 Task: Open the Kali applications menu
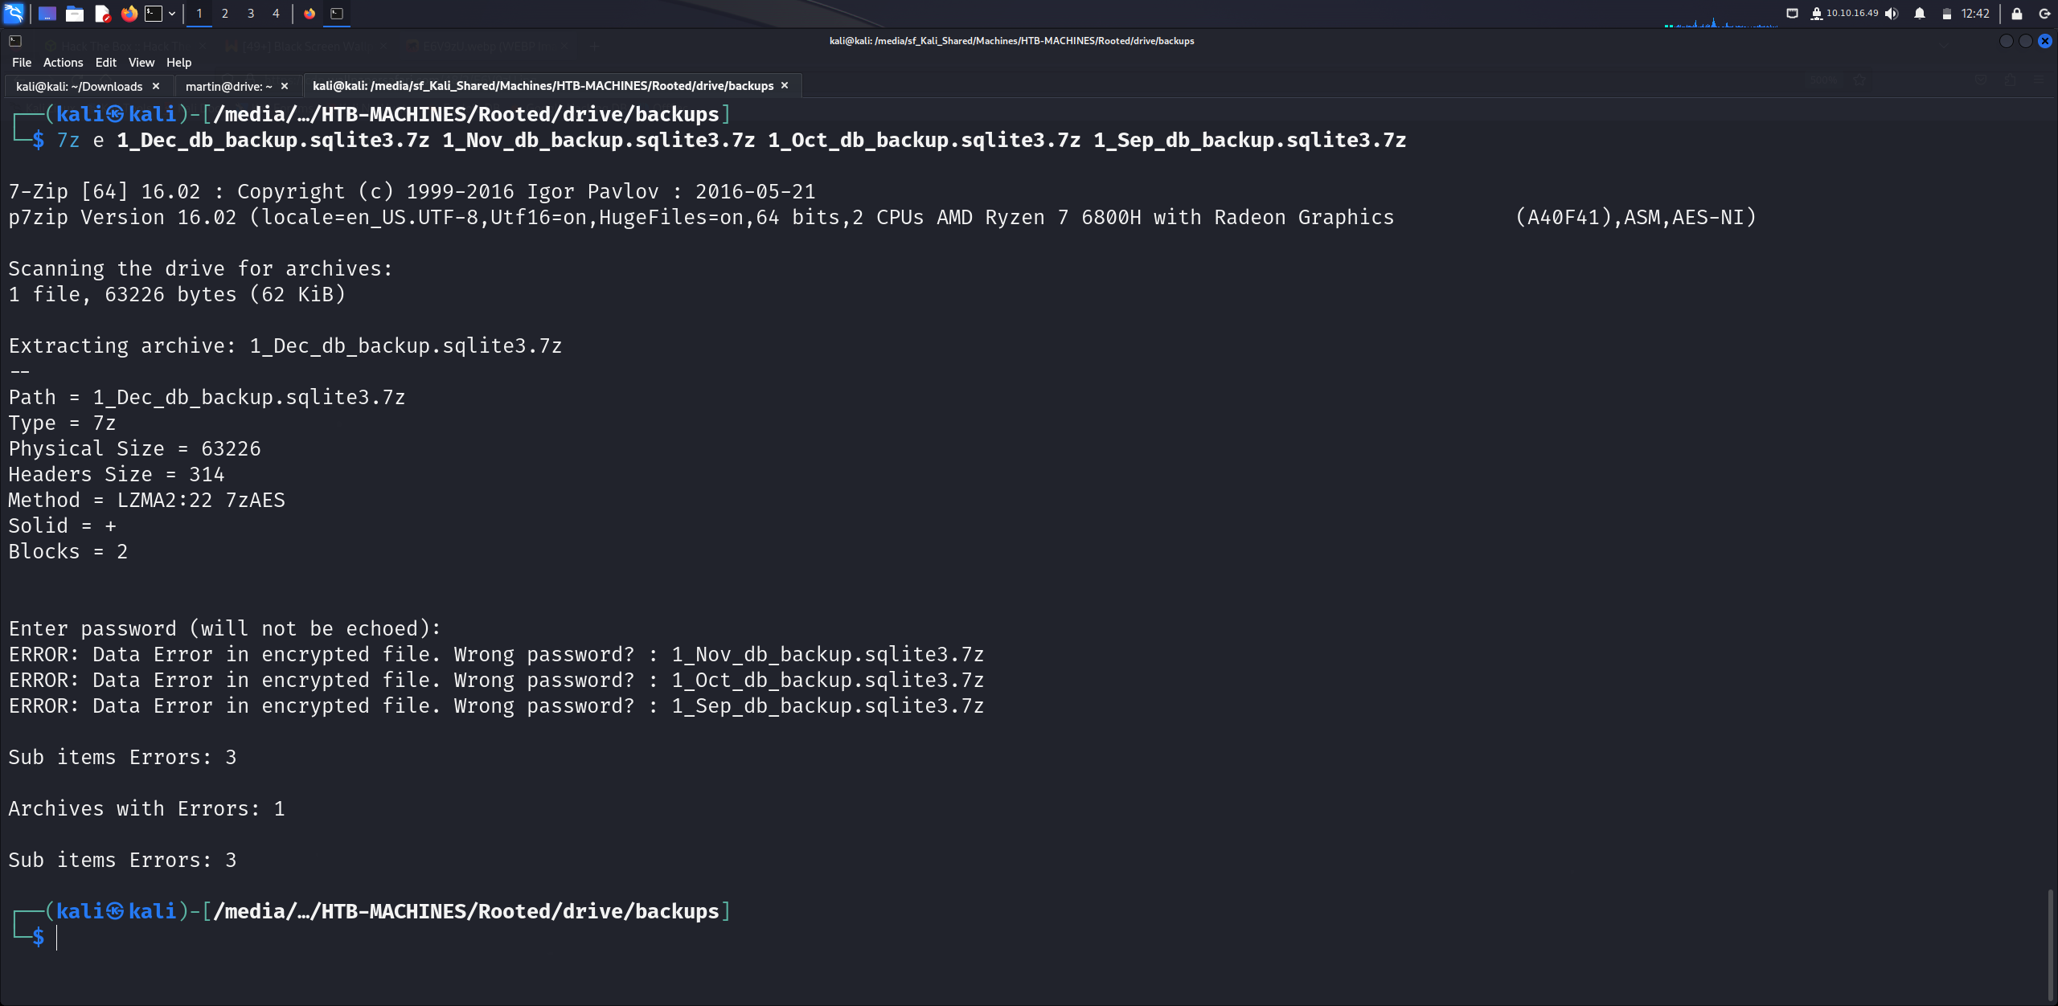(14, 13)
